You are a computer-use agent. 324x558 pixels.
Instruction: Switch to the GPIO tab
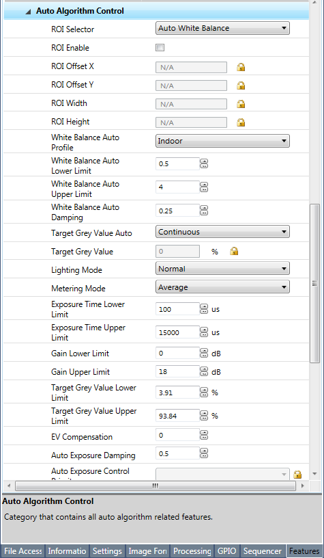pyautogui.click(x=226, y=551)
